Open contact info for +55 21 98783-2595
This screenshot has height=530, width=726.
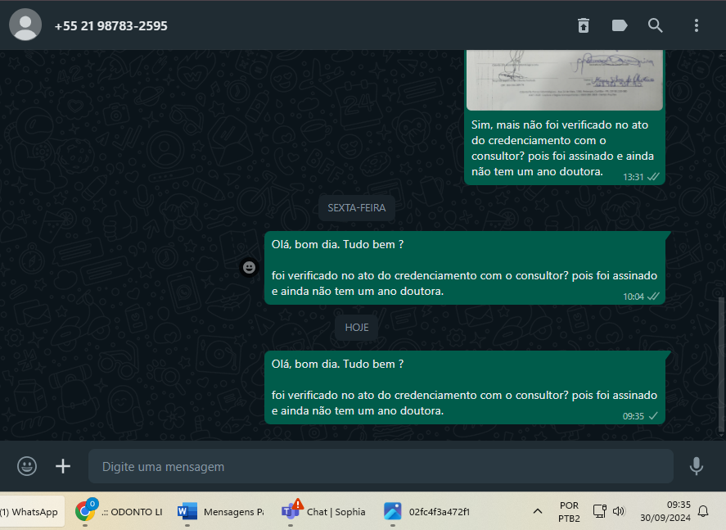point(111,25)
